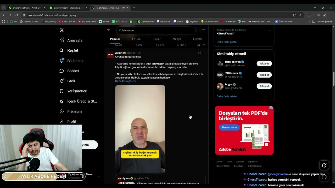Expand tweet with Daha fazla göster
Screen dimensions: 335x188
click(125, 81)
